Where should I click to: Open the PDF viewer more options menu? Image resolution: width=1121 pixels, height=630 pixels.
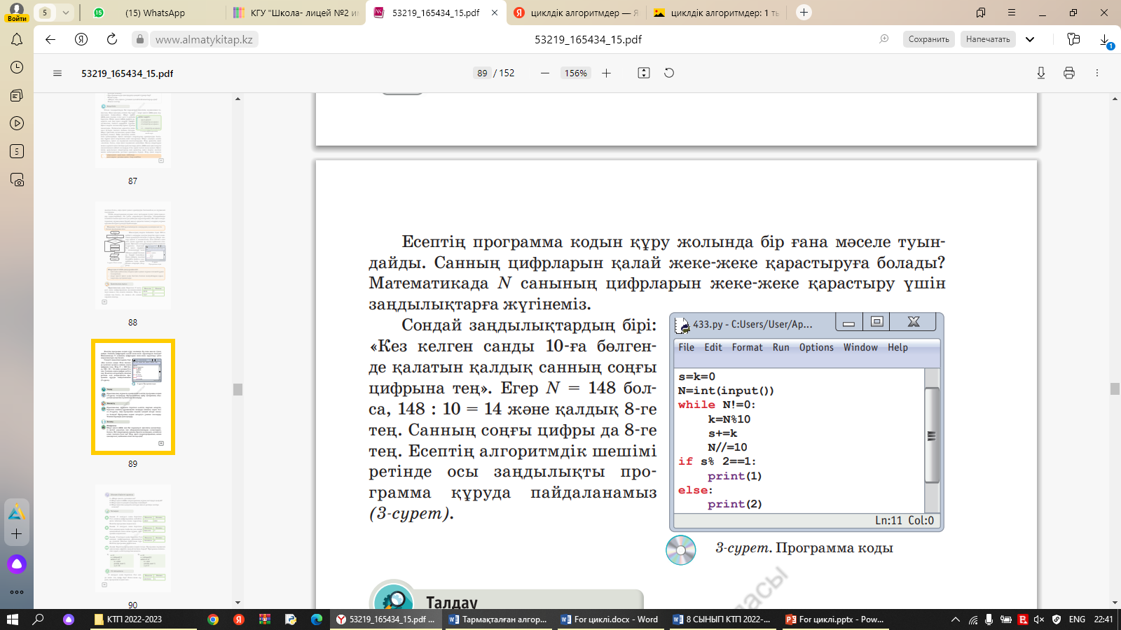(1097, 73)
